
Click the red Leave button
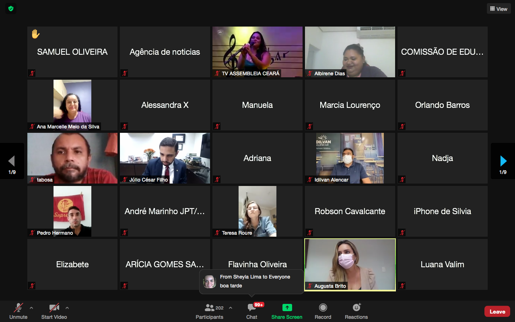pos(497,312)
